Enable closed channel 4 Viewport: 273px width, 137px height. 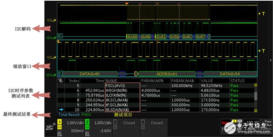click(x=143, y=123)
